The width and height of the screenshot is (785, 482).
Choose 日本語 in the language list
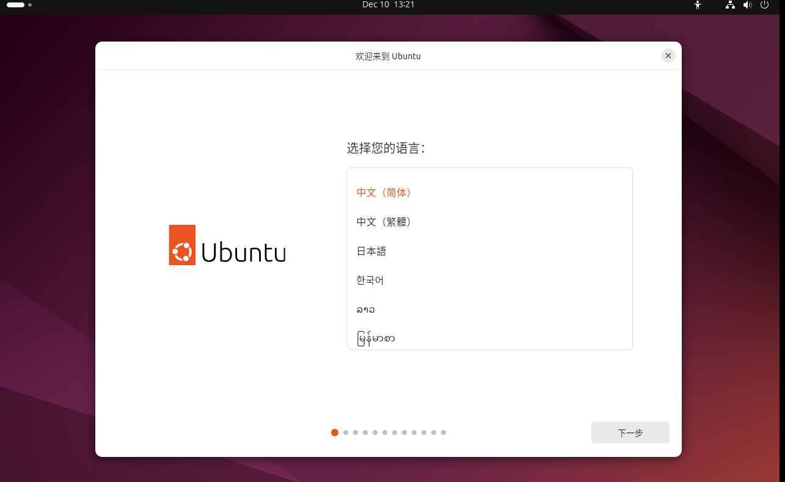489,251
